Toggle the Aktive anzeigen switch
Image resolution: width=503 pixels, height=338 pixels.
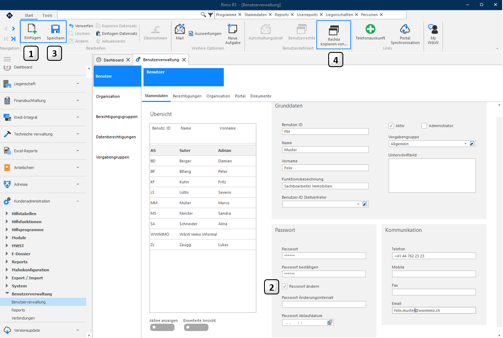(x=162, y=327)
